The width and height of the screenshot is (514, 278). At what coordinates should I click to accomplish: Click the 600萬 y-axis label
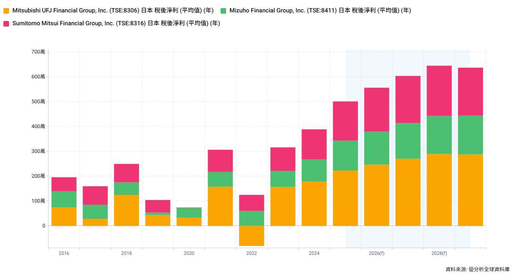pos(38,77)
